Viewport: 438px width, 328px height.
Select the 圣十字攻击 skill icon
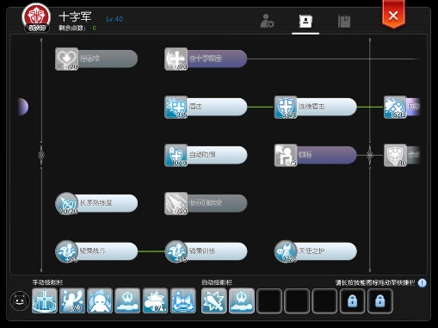[x=176, y=59]
